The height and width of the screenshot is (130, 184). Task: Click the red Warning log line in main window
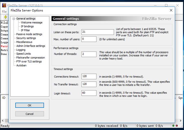tap(5, 46)
